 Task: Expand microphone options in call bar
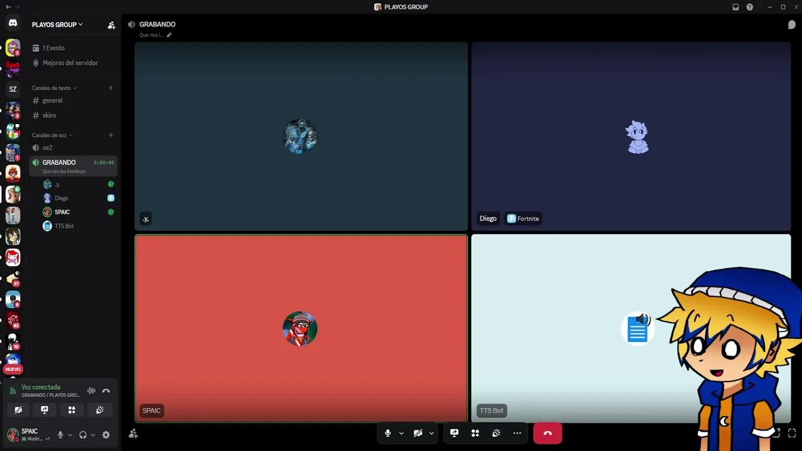[x=401, y=433]
